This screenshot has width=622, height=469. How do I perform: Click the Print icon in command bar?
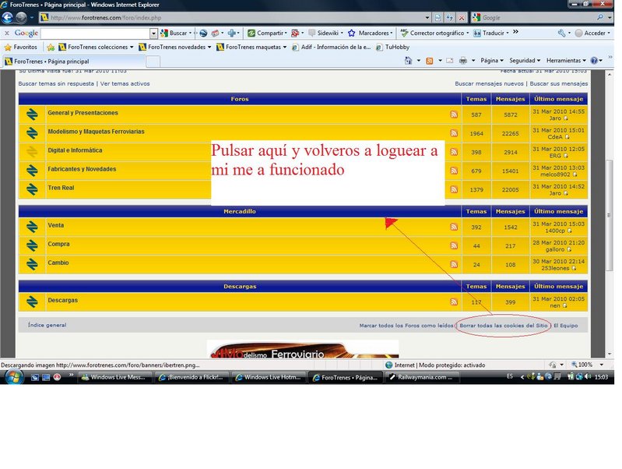(x=462, y=61)
